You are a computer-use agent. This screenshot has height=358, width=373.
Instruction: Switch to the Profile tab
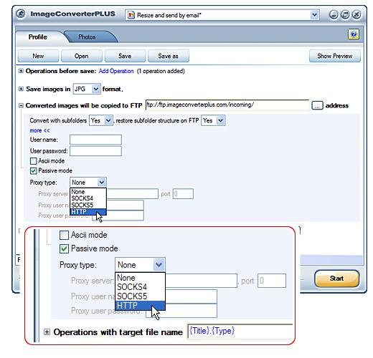(38, 37)
